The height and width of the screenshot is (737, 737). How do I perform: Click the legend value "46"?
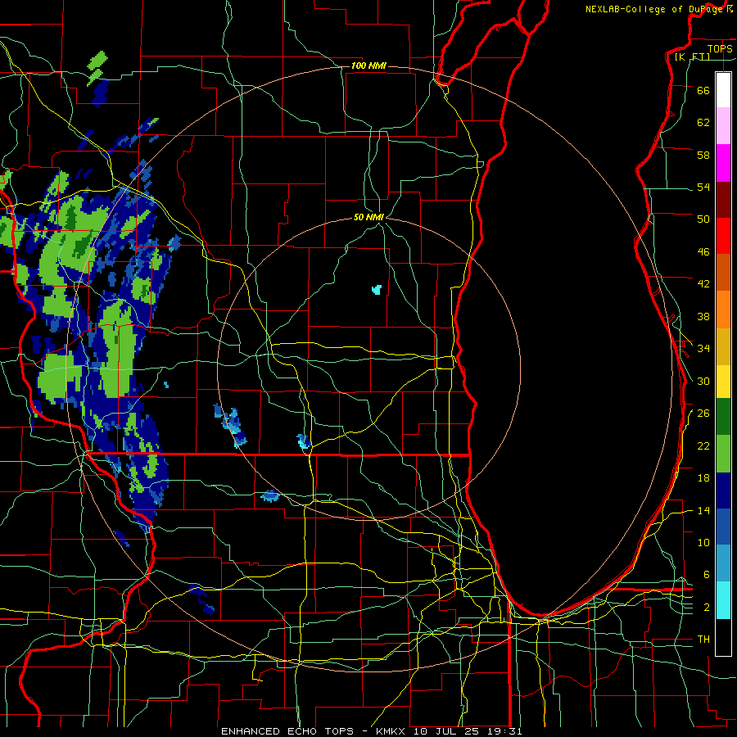pyautogui.click(x=703, y=252)
